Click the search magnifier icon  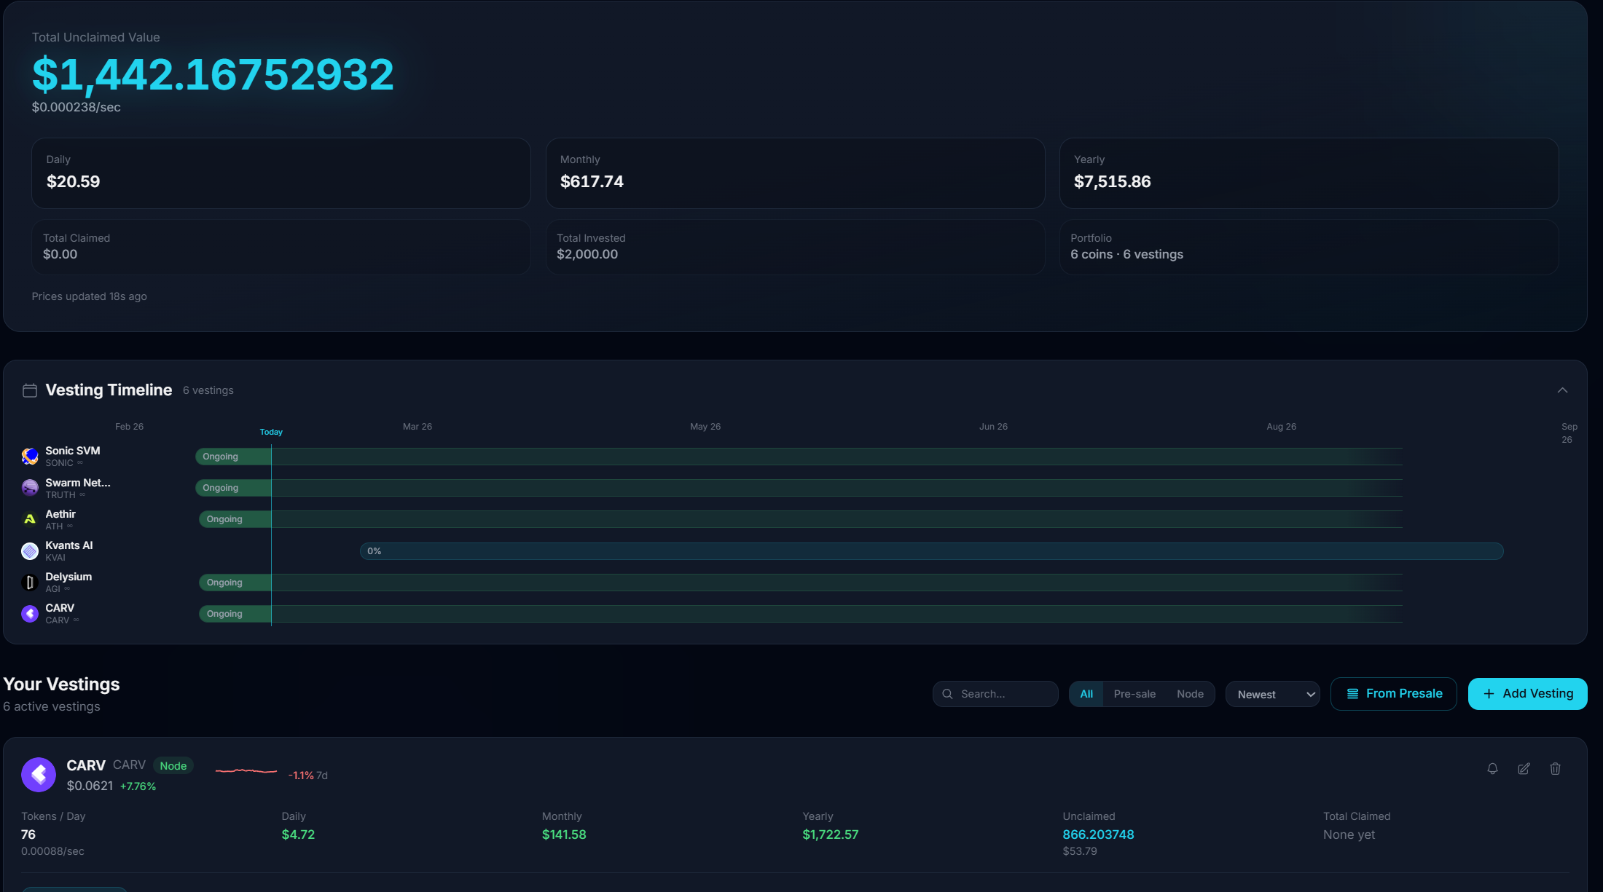click(947, 693)
